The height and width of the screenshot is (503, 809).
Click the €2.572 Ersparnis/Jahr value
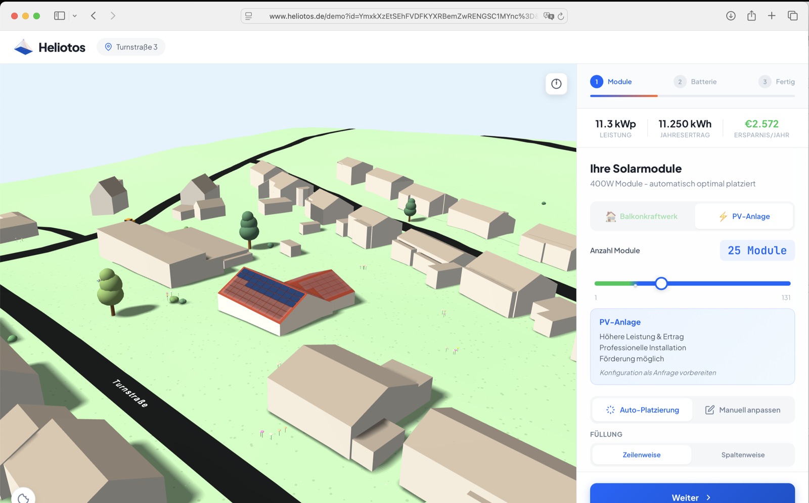(761, 124)
